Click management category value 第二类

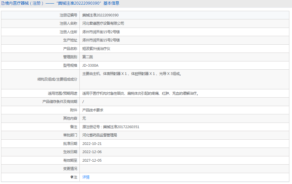pos(87,57)
